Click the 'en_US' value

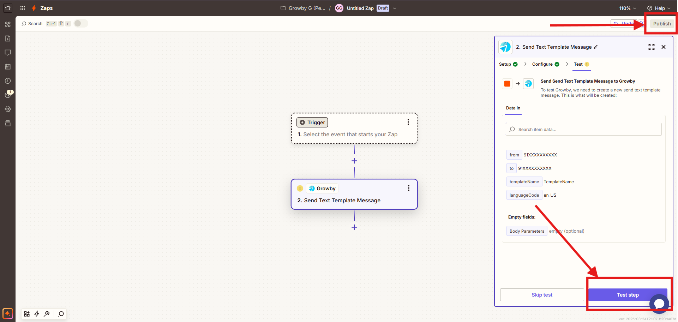point(550,195)
